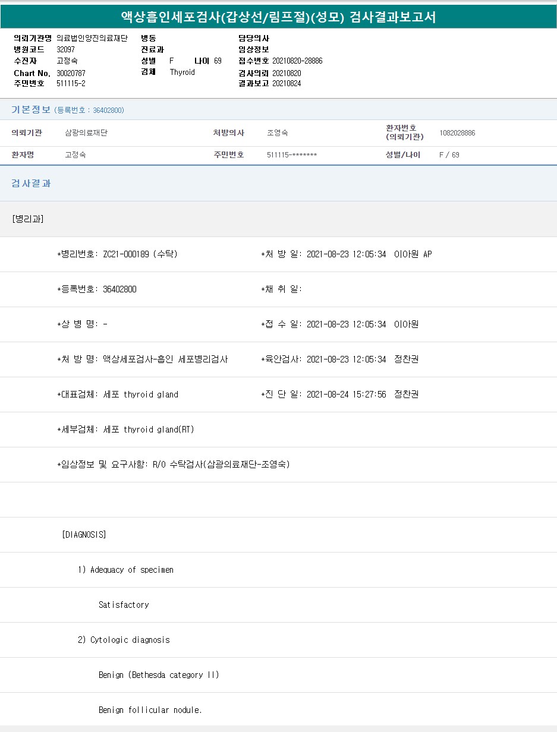Select the 접수번호 value 20210820-28886

[297, 61]
